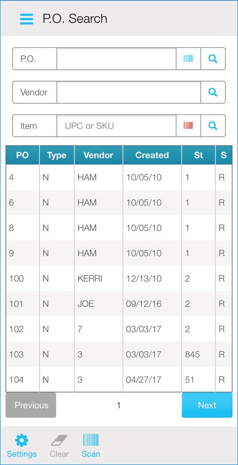Focus the P.O. number input field
Image resolution: width=238 pixels, height=465 pixels.
pyautogui.click(x=117, y=59)
